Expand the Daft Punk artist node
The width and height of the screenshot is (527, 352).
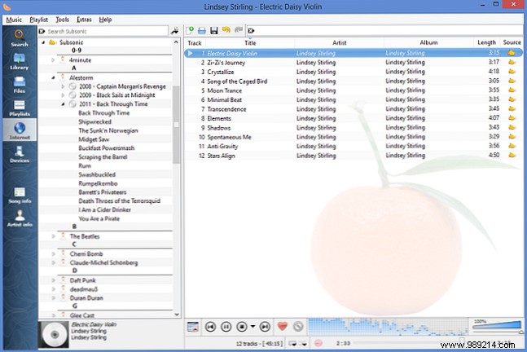pos(54,280)
